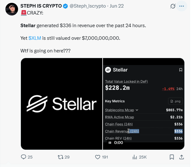Viewport: 191px width, 167px height.
Task: Click the .png export button
Action: 175,101
